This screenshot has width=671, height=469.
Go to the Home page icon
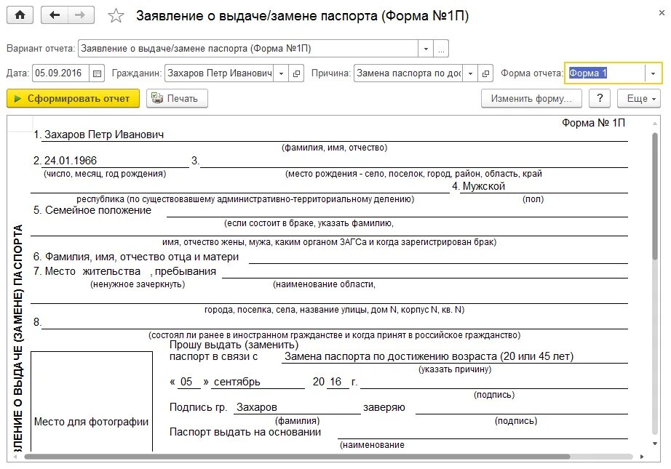[x=20, y=15]
